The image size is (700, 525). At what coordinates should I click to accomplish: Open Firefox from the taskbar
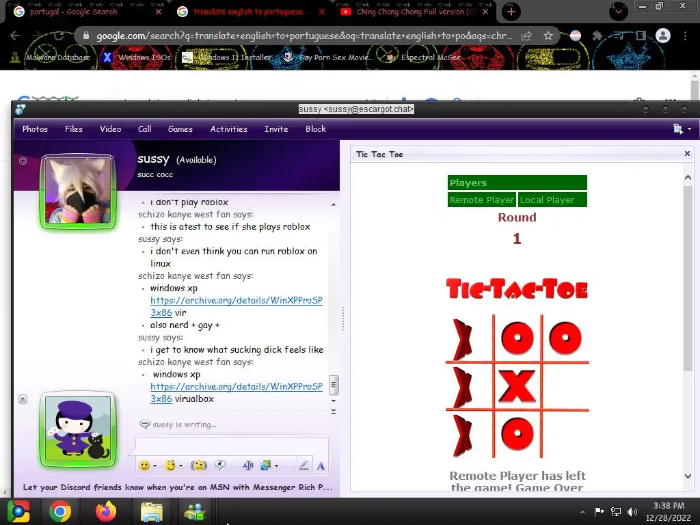click(x=106, y=511)
